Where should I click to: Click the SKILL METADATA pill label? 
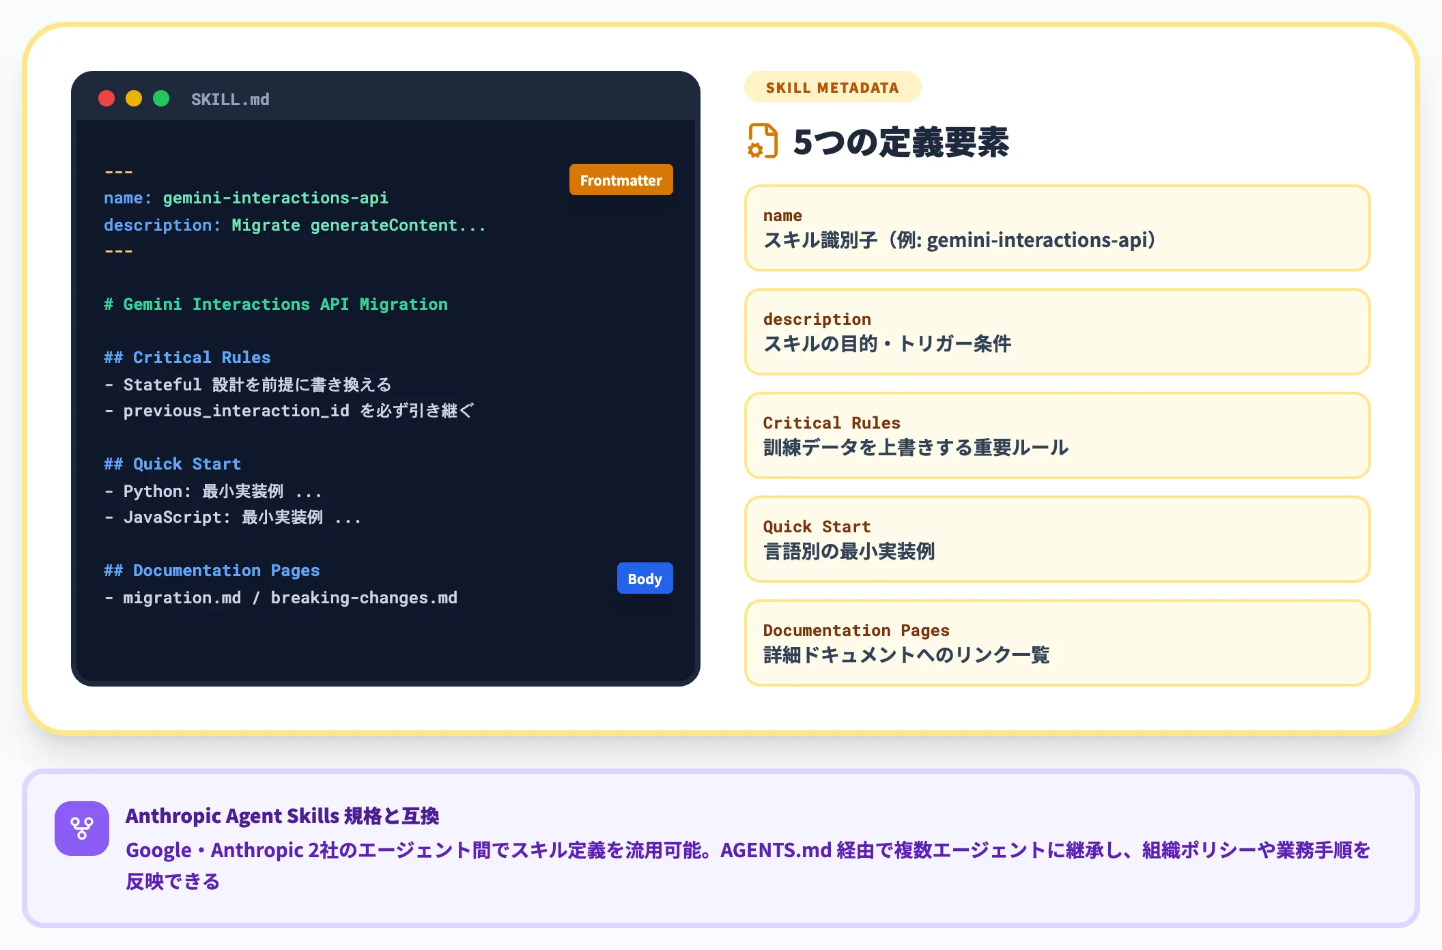pyautogui.click(x=832, y=87)
